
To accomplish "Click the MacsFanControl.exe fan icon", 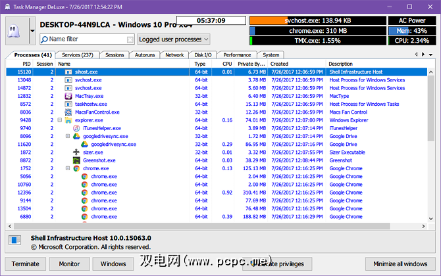I will [68, 112].
